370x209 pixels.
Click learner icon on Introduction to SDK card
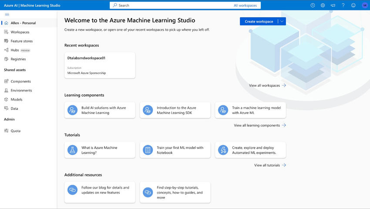coord(148,110)
